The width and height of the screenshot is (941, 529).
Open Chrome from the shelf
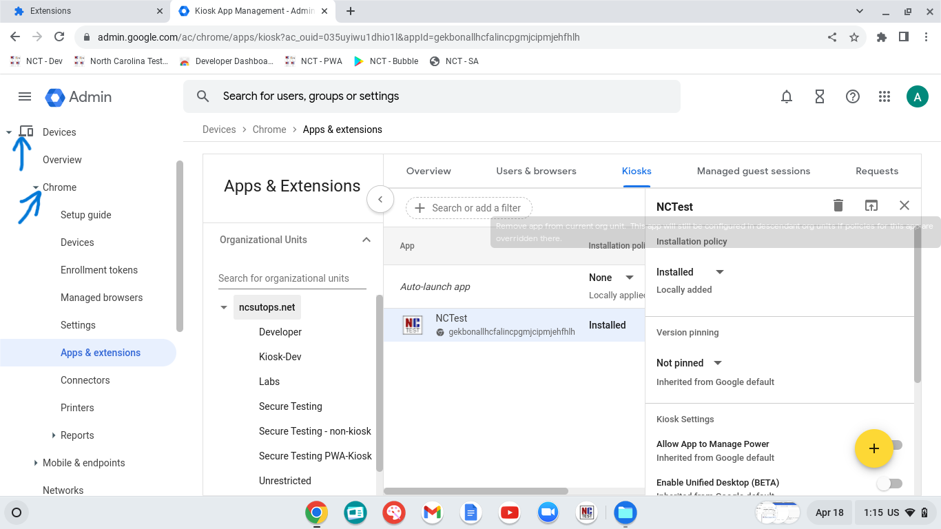tap(316, 512)
